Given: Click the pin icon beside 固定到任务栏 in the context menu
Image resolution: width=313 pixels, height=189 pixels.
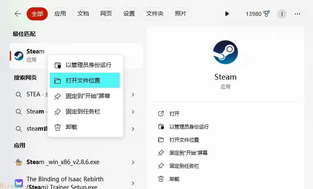Looking at the screenshot, I should [58, 112].
